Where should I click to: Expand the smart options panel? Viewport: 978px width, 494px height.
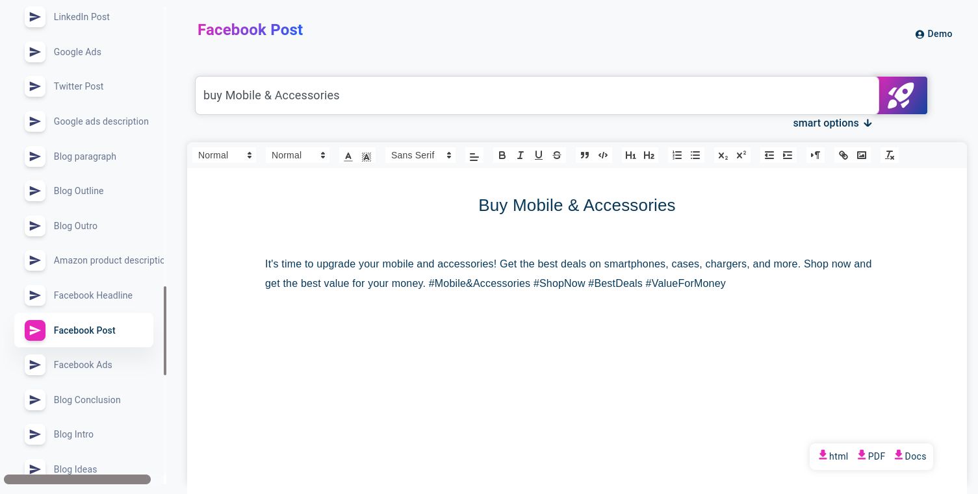click(x=832, y=123)
